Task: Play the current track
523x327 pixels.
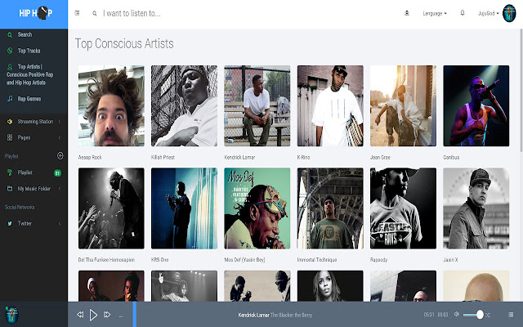Action: (93, 315)
